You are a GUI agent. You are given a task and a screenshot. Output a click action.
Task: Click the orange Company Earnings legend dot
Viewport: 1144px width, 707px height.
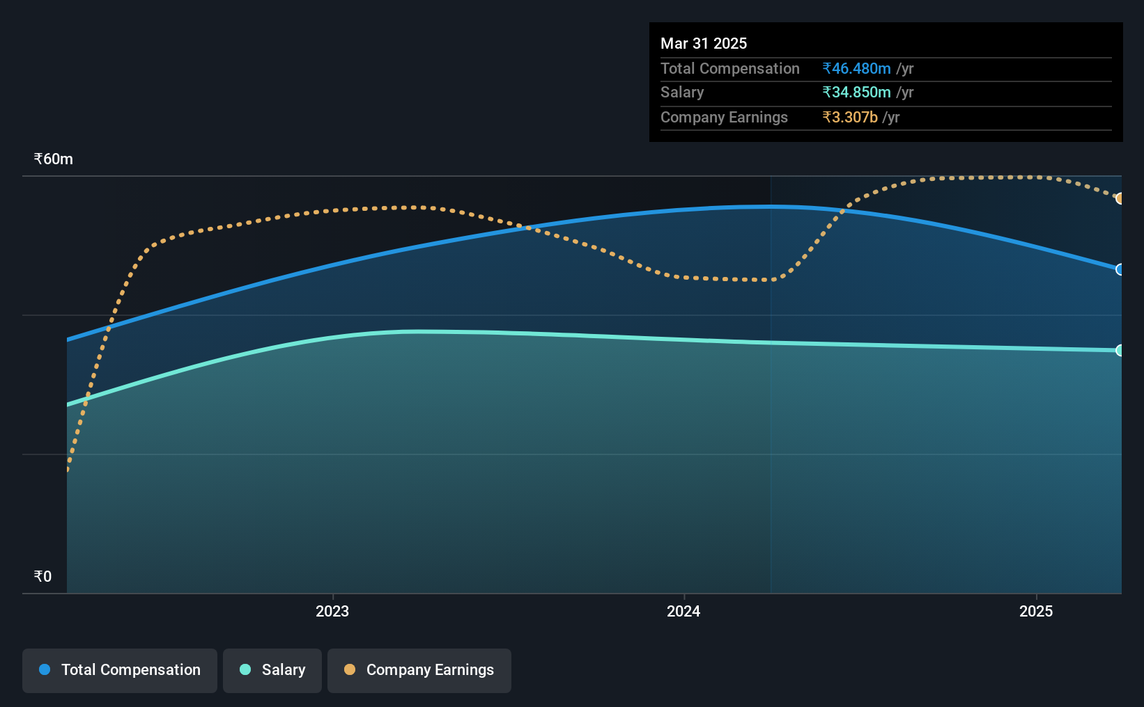[x=350, y=669]
